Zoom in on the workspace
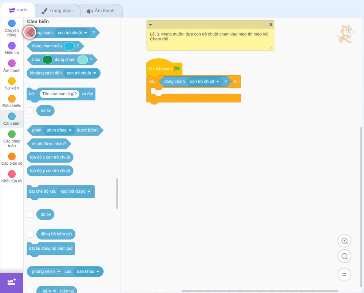Screen dimensions: 364x293 pos(344,241)
